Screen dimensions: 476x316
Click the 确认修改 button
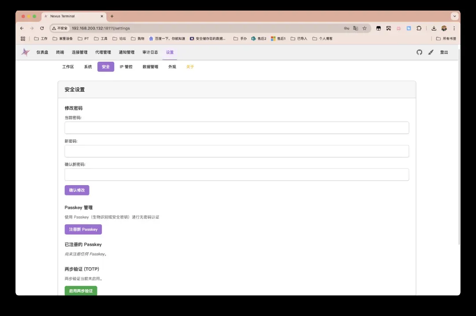(77, 190)
